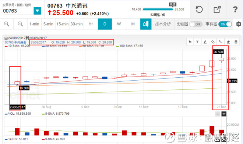The image size is (243, 144).
Task: Open chart settings gear icon
Action: 239,24
